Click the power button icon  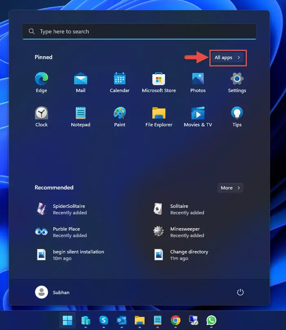coord(240,292)
